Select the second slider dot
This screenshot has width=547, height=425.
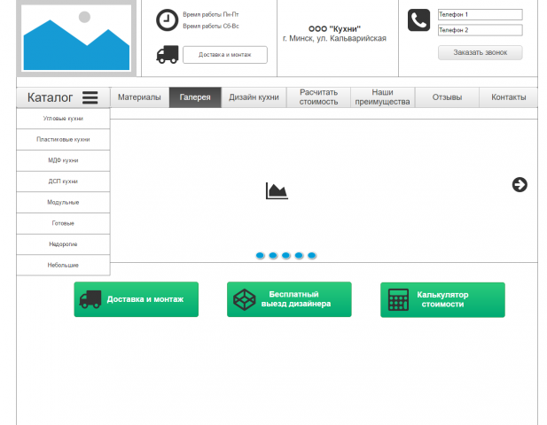[273, 255]
